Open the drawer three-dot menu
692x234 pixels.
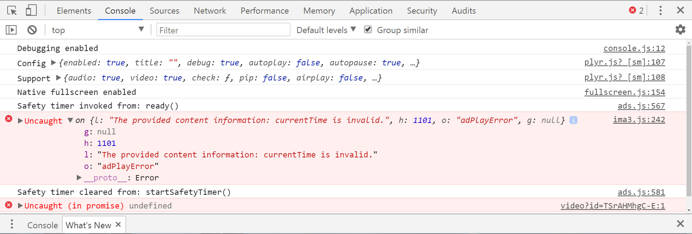pyautogui.click(x=12, y=224)
